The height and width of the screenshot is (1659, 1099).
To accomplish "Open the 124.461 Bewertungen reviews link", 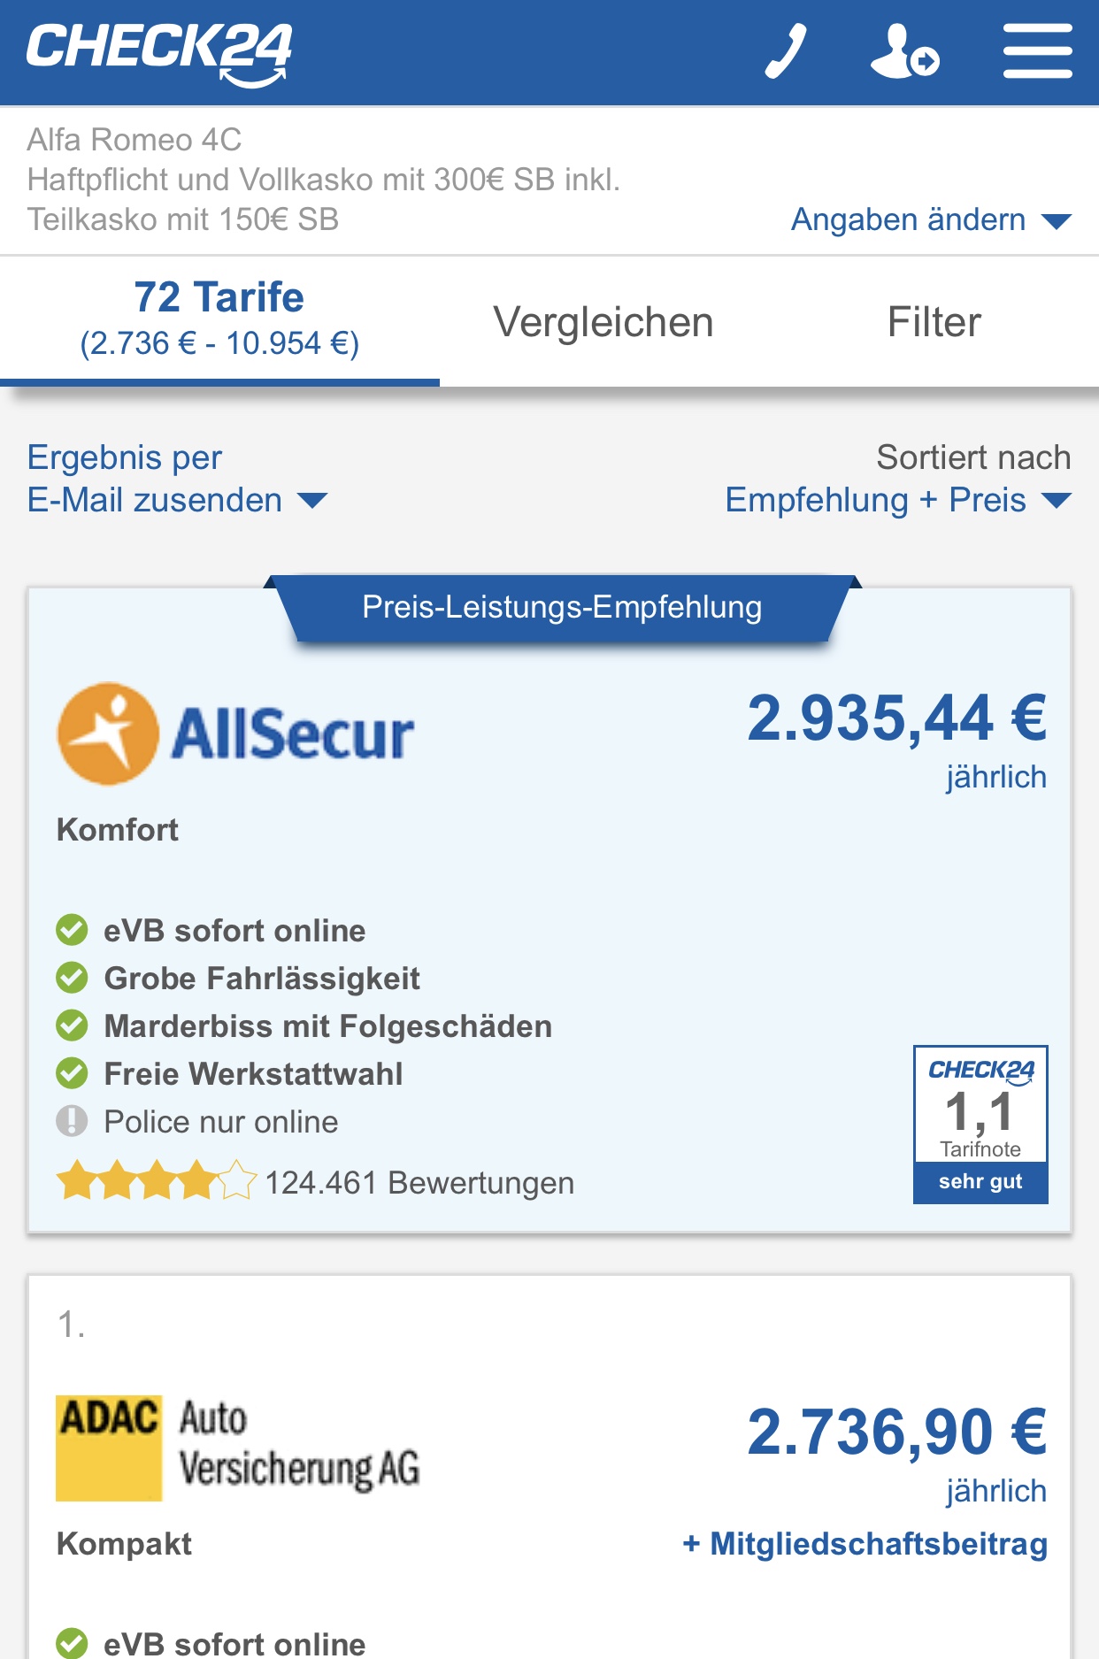I will [419, 1183].
